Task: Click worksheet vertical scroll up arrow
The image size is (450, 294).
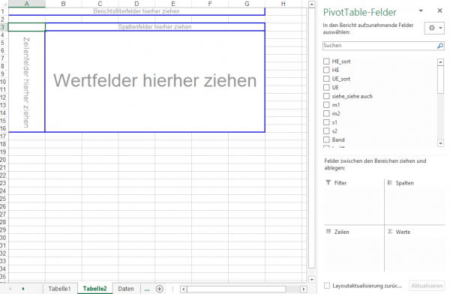Action: (x=312, y=4)
